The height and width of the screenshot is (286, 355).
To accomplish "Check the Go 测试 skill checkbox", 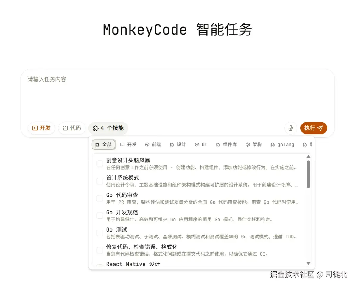I will click(100, 233).
